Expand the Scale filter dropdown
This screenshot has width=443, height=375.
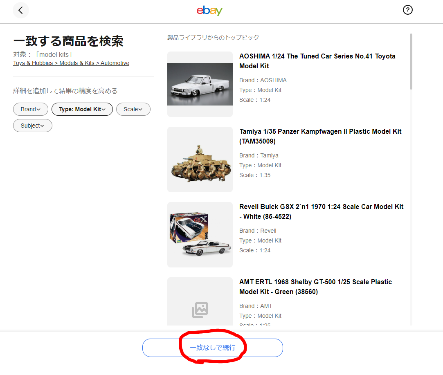133,109
